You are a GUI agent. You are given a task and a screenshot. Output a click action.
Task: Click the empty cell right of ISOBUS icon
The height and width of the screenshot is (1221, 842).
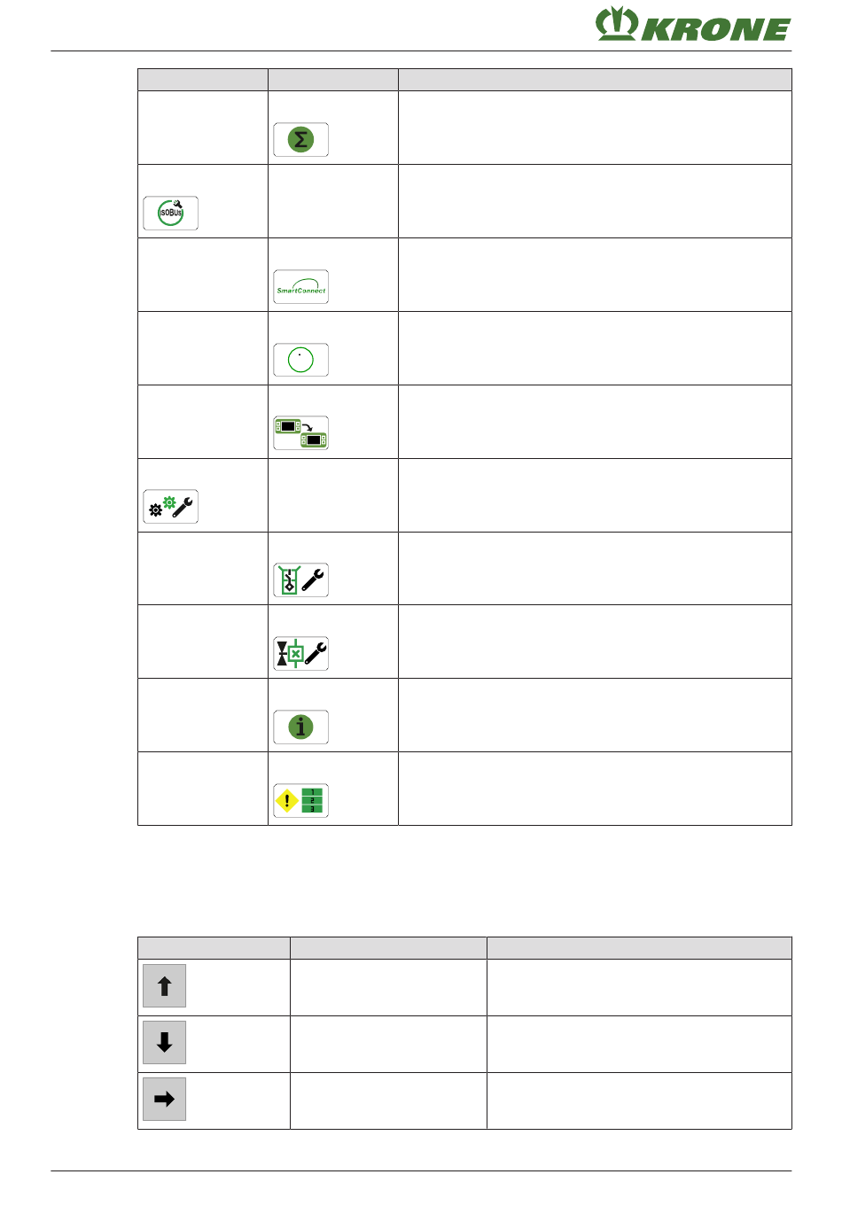333,201
